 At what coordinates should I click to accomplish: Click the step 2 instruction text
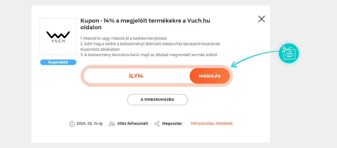click(x=150, y=44)
